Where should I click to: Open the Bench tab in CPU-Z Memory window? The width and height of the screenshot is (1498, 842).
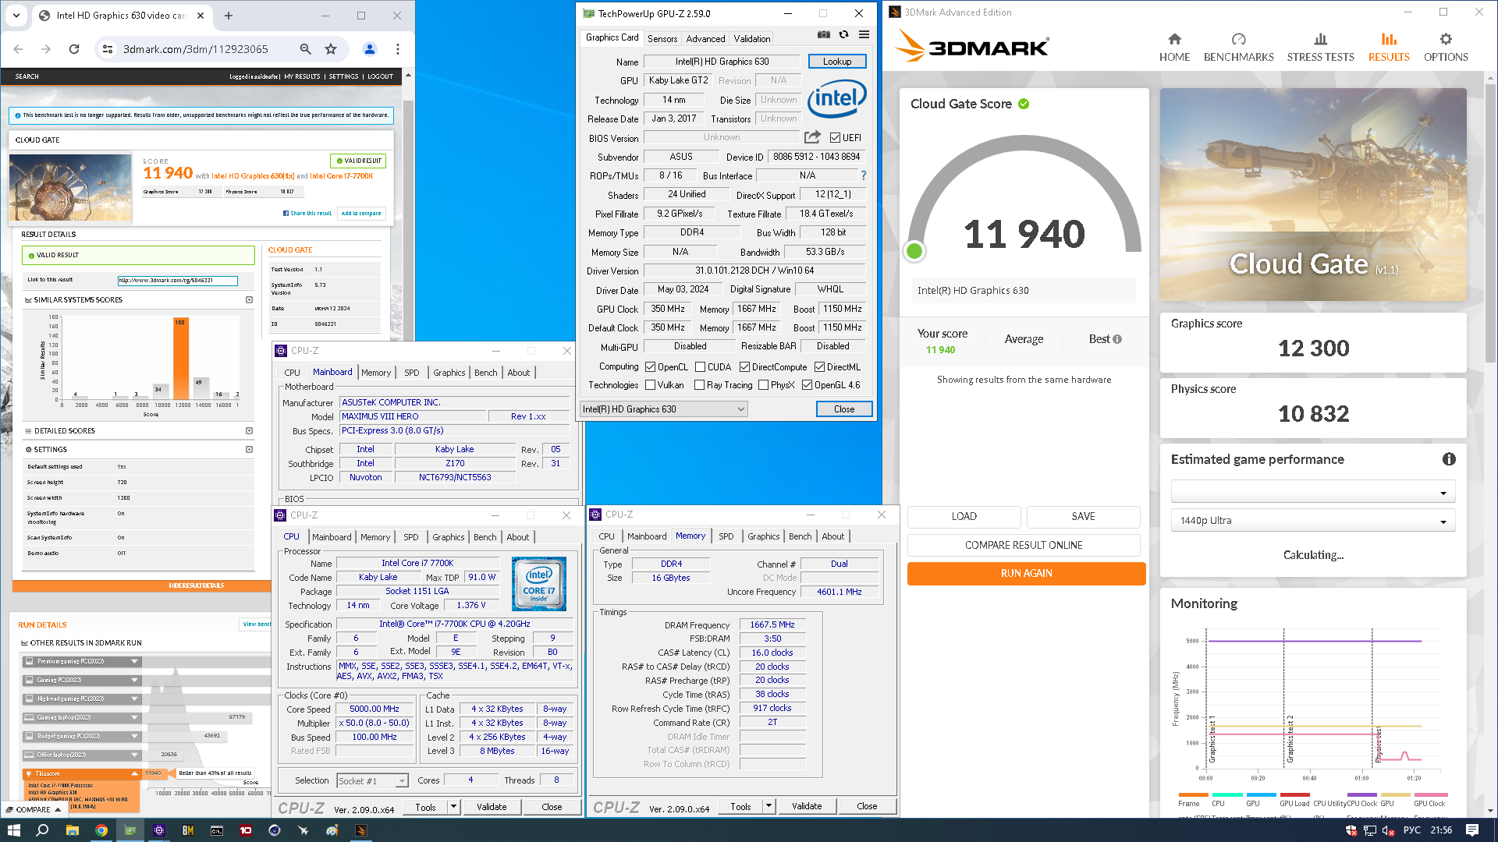point(800,536)
